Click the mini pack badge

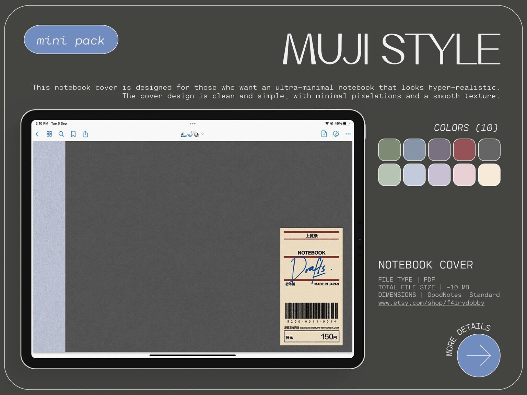71,40
